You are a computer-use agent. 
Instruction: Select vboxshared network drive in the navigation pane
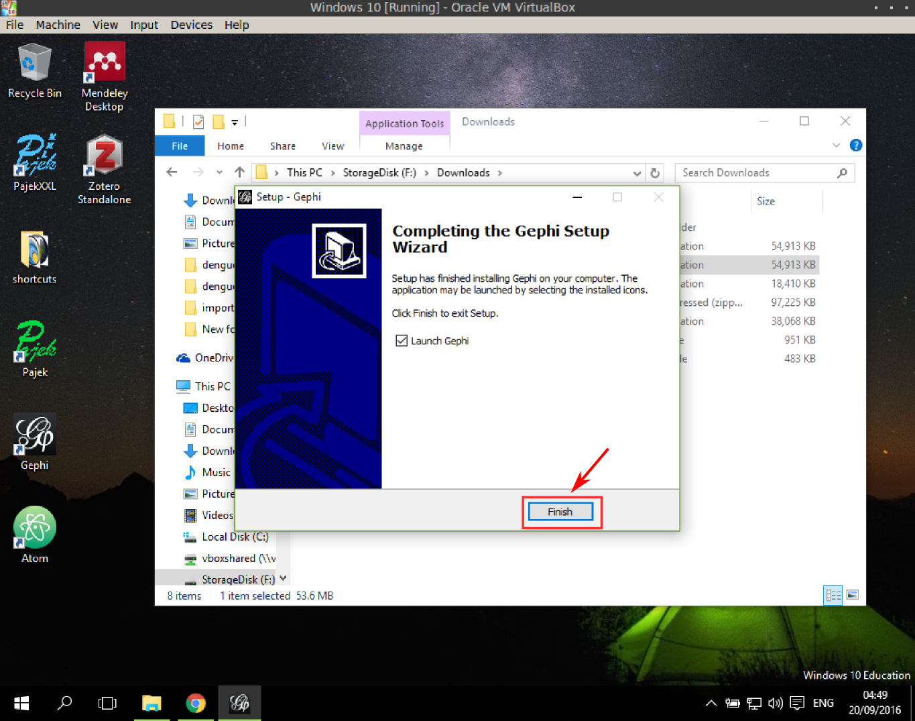[x=229, y=558]
